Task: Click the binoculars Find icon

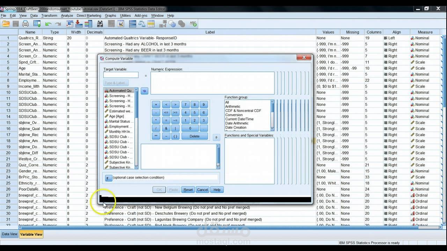Action: point(100,24)
